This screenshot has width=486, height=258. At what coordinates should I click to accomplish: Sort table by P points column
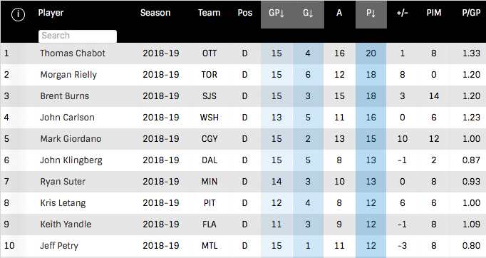click(371, 14)
